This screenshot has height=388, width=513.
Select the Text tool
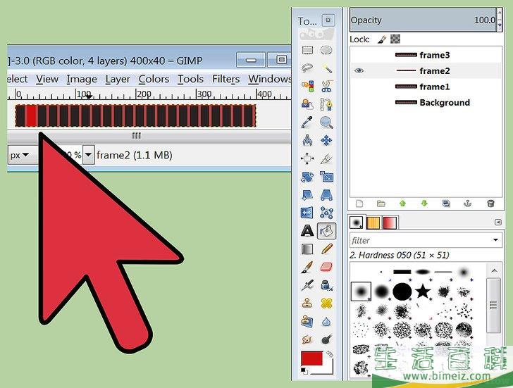tap(307, 231)
